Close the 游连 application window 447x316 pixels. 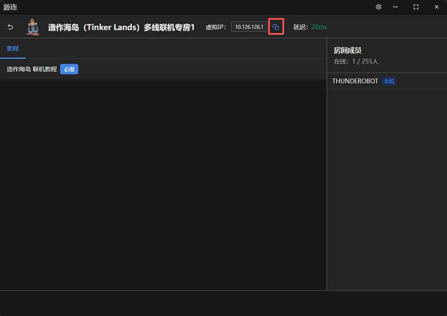coord(436,7)
